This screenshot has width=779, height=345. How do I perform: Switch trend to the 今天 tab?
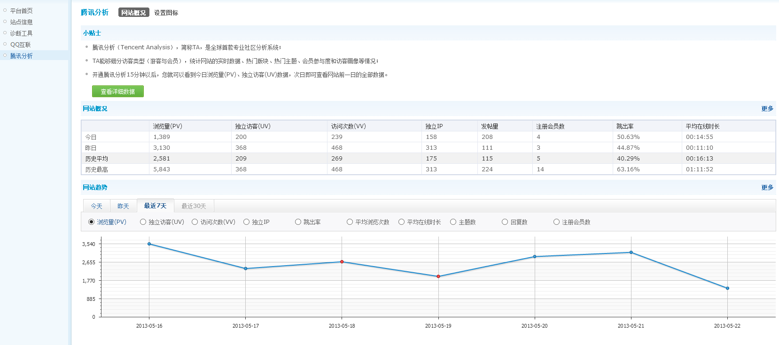[x=97, y=206]
